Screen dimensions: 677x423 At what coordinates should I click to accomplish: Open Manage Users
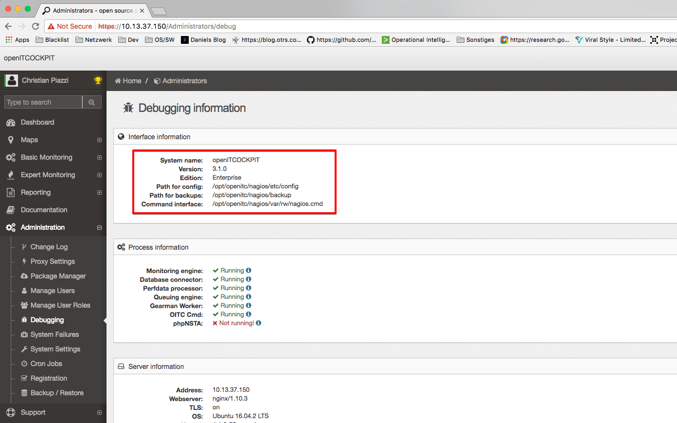[x=53, y=291]
